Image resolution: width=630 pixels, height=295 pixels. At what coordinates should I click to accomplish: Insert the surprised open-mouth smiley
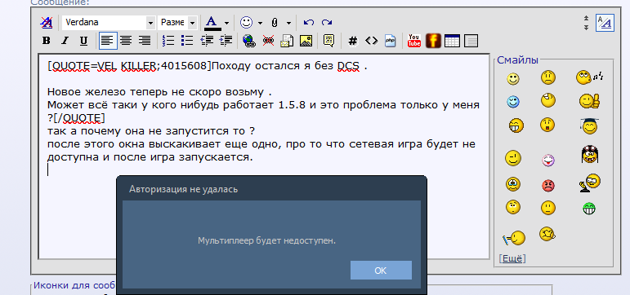(x=547, y=125)
